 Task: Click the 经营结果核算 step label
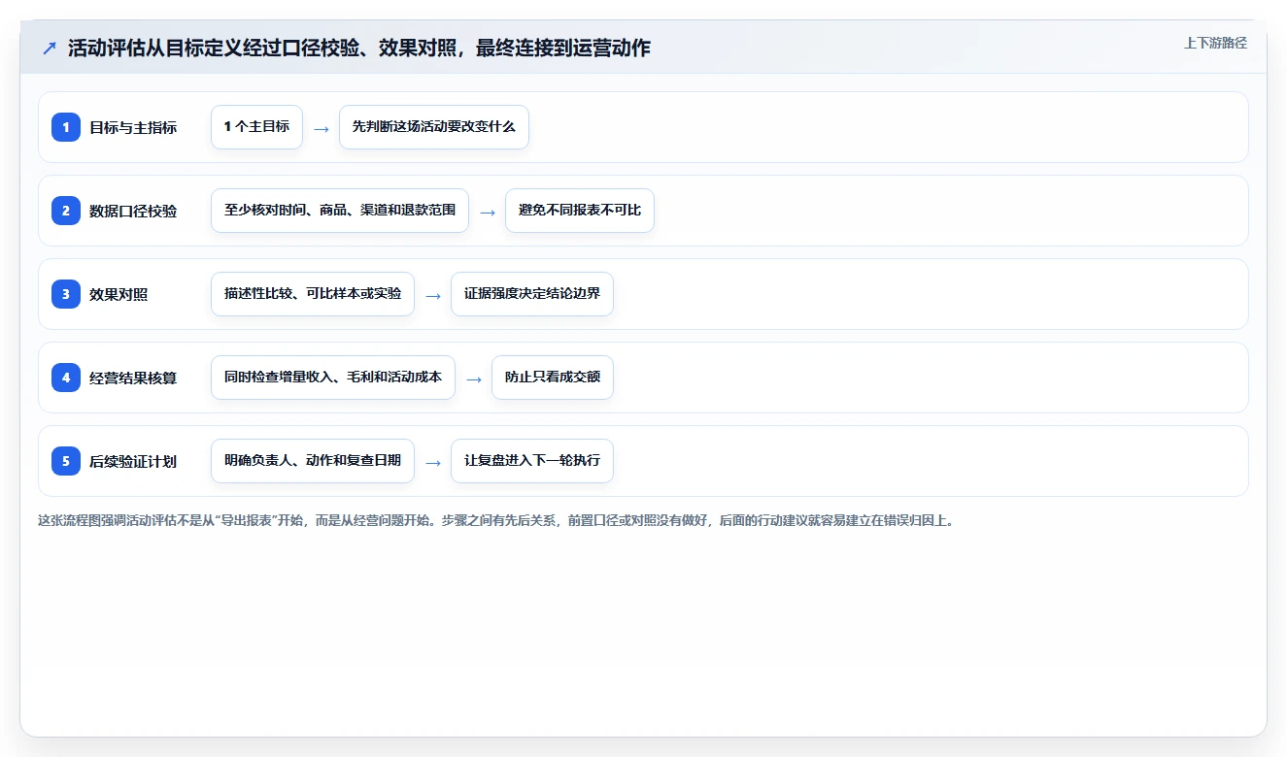[x=133, y=378]
